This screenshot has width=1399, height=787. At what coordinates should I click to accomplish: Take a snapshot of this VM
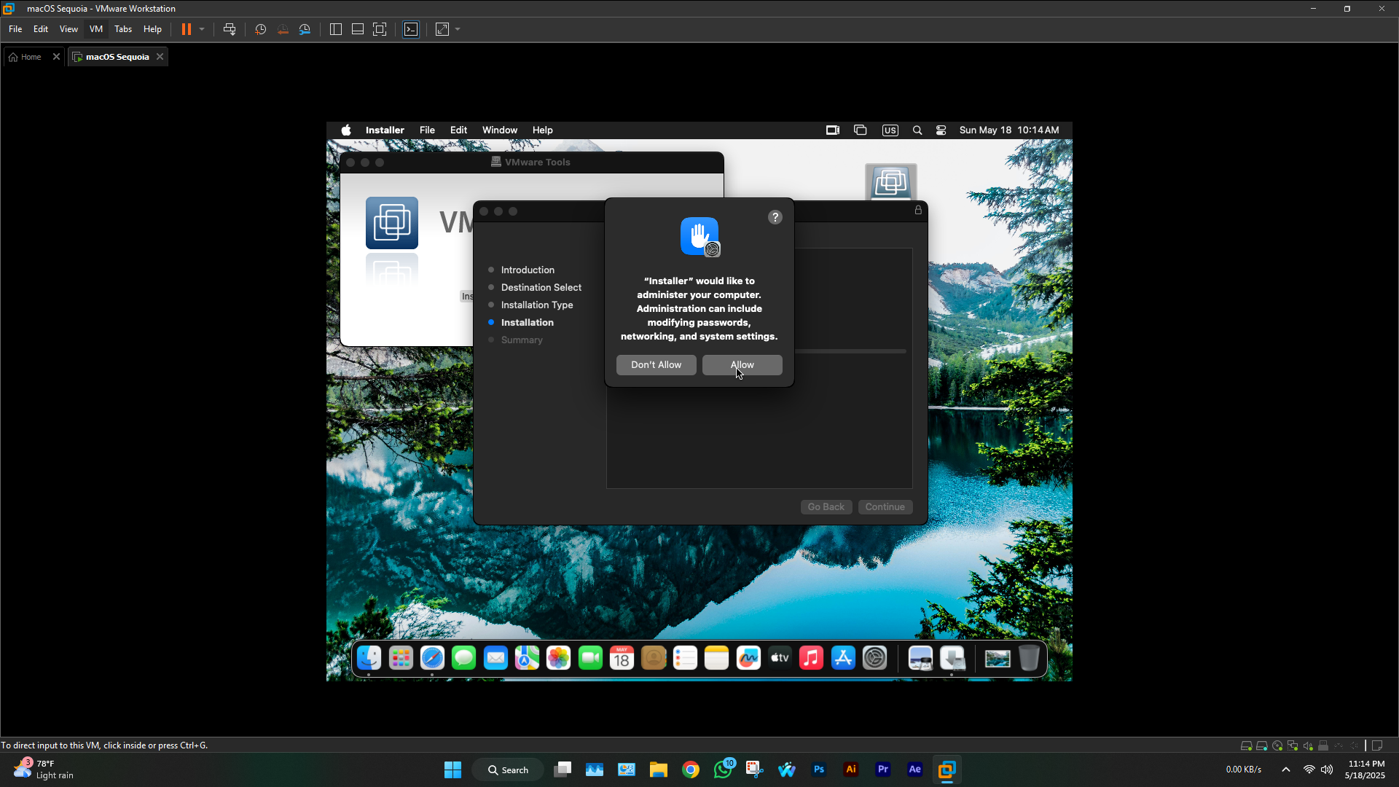click(260, 29)
